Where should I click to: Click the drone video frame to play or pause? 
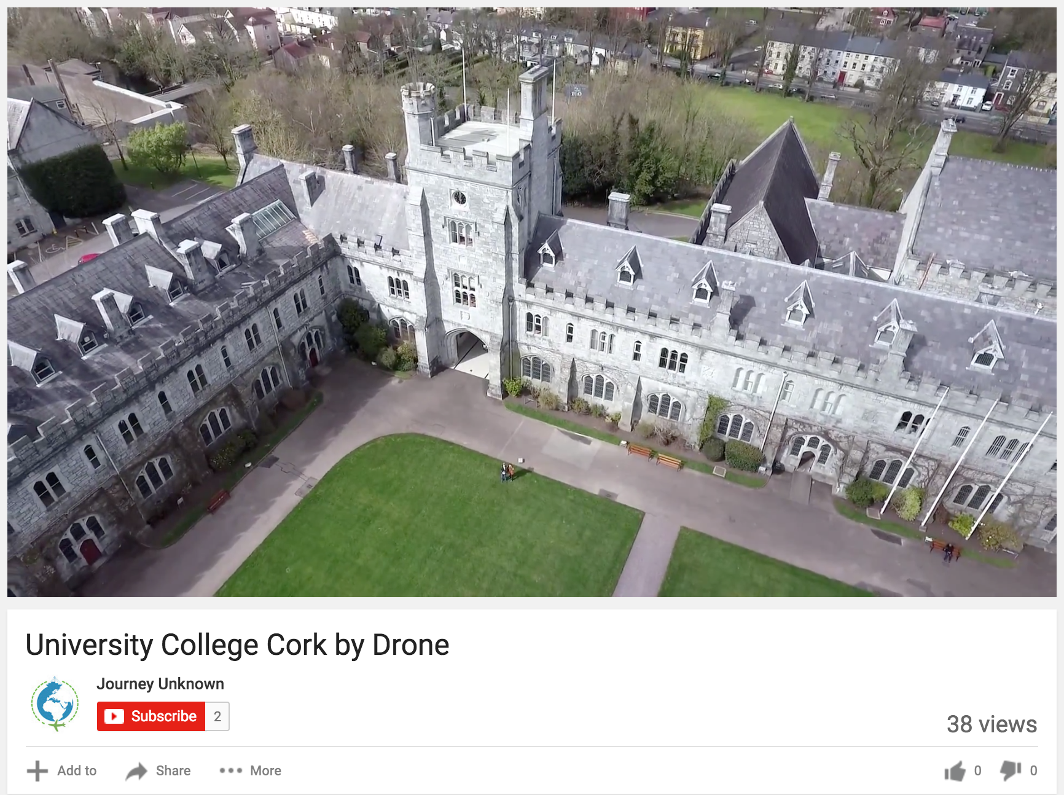[x=532, y=302]
